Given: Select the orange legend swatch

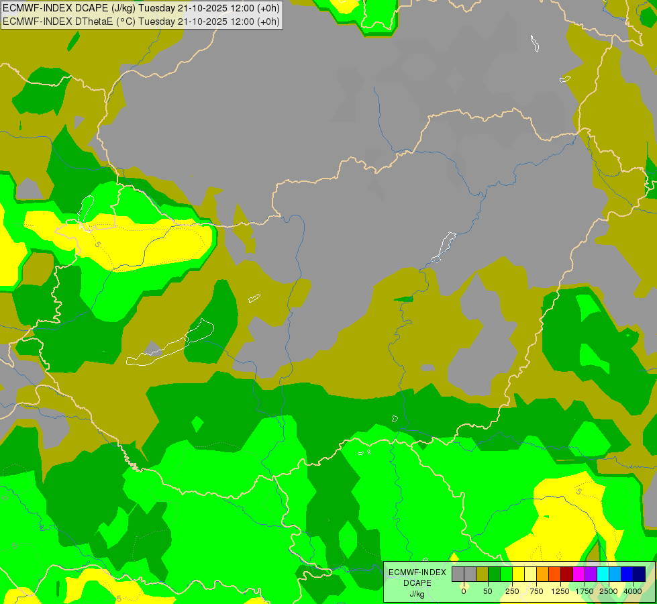Looking at the screenshot, I should (x=543, y=574).
